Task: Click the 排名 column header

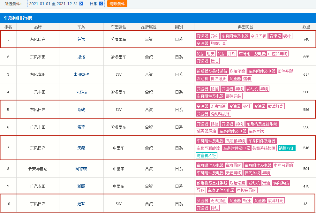Action: [x=8, y=27]
